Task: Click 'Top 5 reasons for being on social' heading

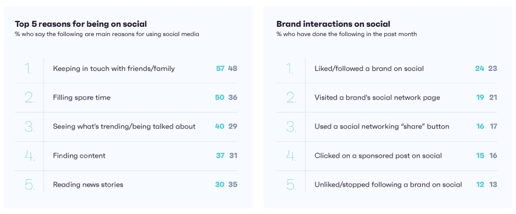Action: (80, 24)
